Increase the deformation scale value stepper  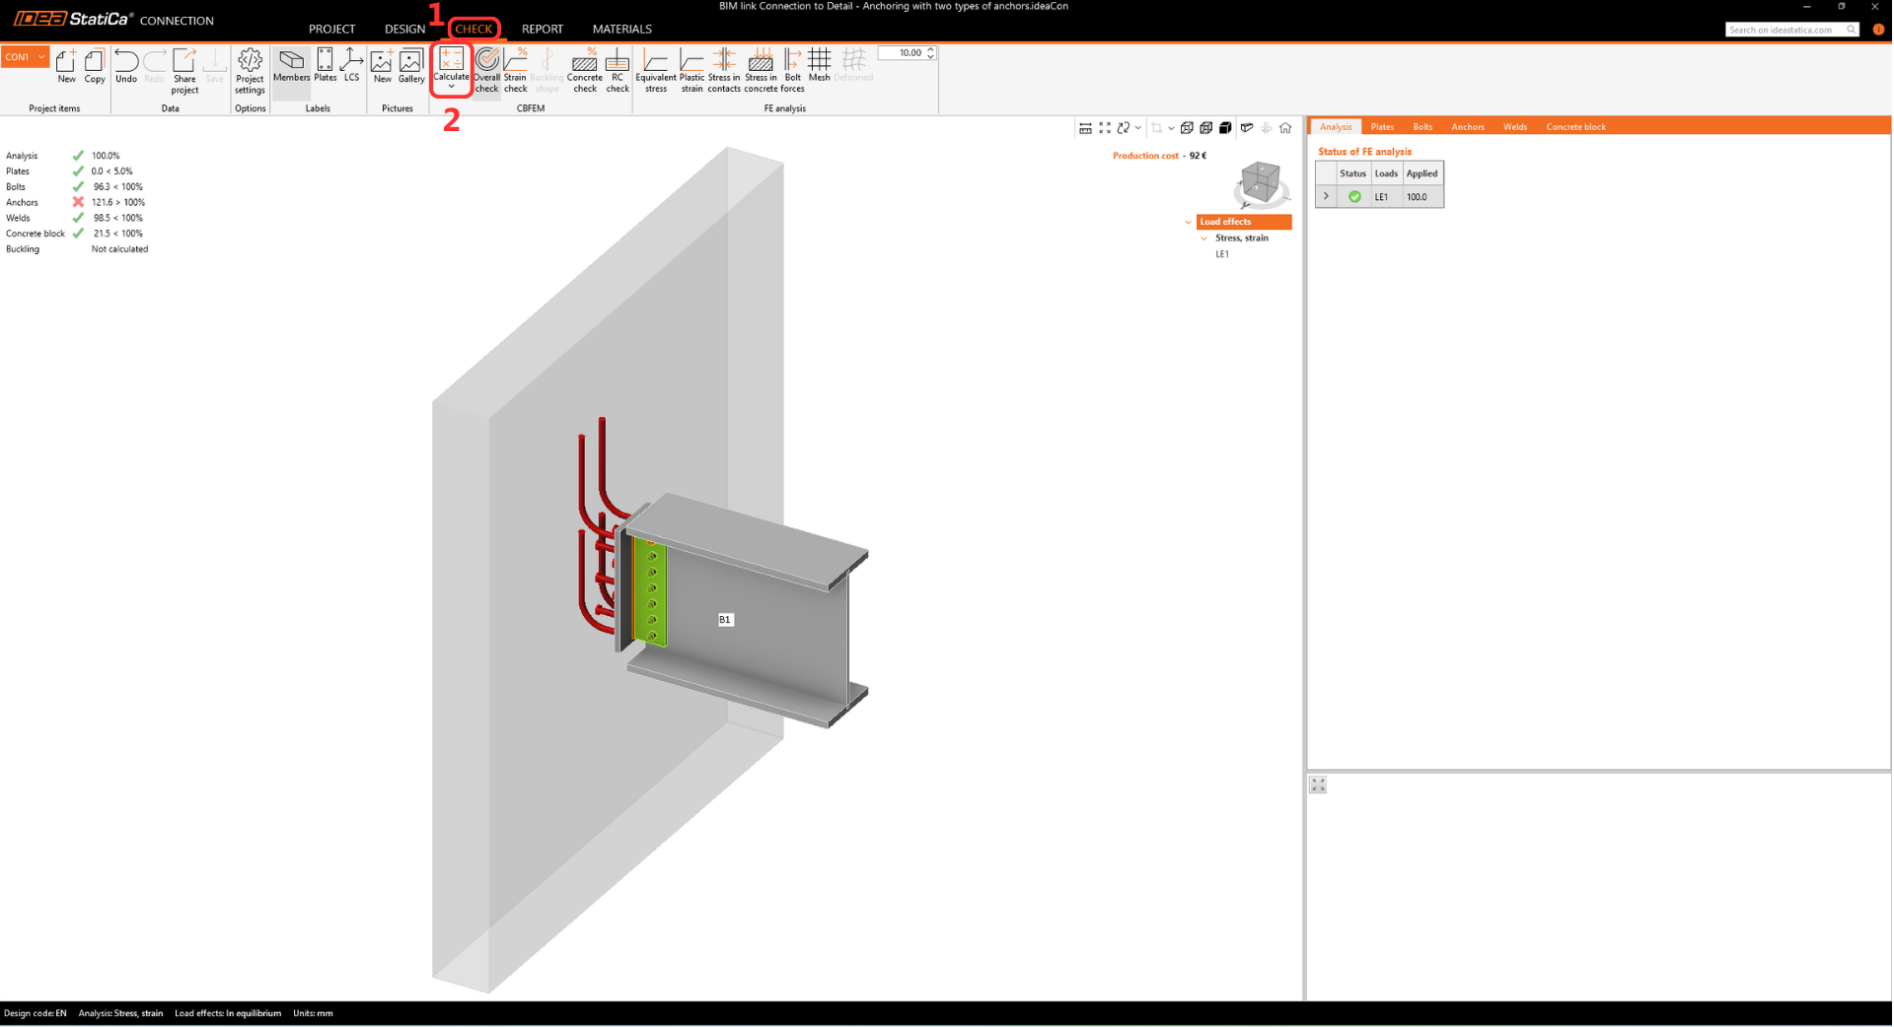(930, 49)
